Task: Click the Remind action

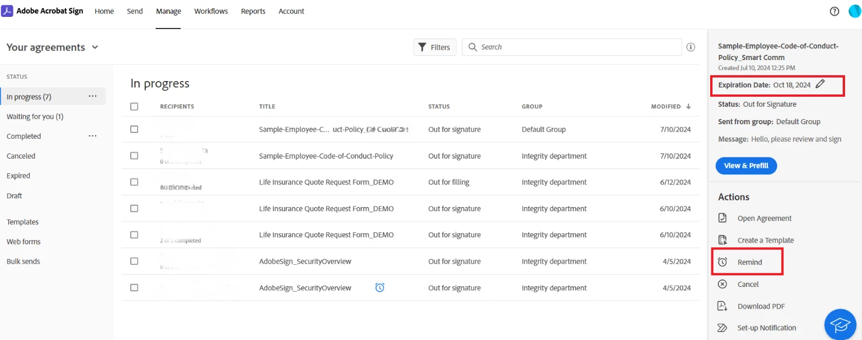Action: (x=750, y=262)
